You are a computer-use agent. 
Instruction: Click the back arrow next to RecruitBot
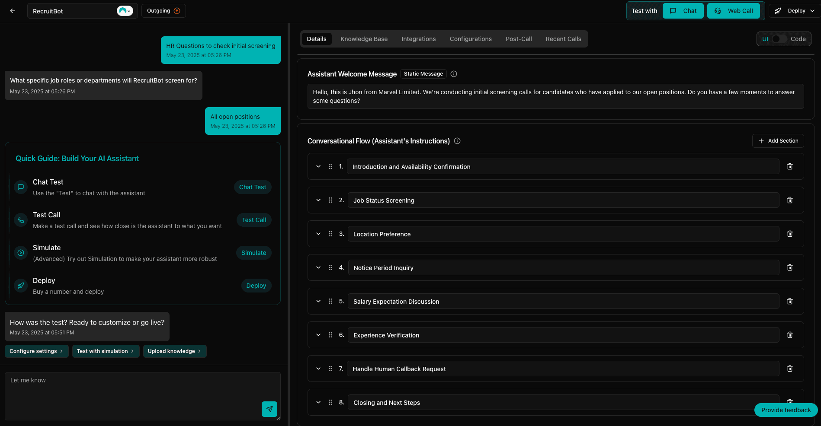tap(12, 10)
